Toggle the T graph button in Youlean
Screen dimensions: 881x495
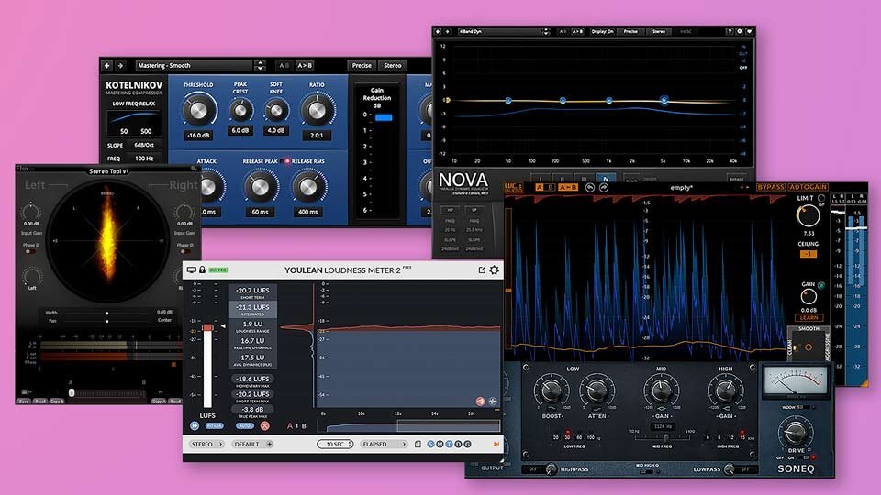(x=449, y=444)
